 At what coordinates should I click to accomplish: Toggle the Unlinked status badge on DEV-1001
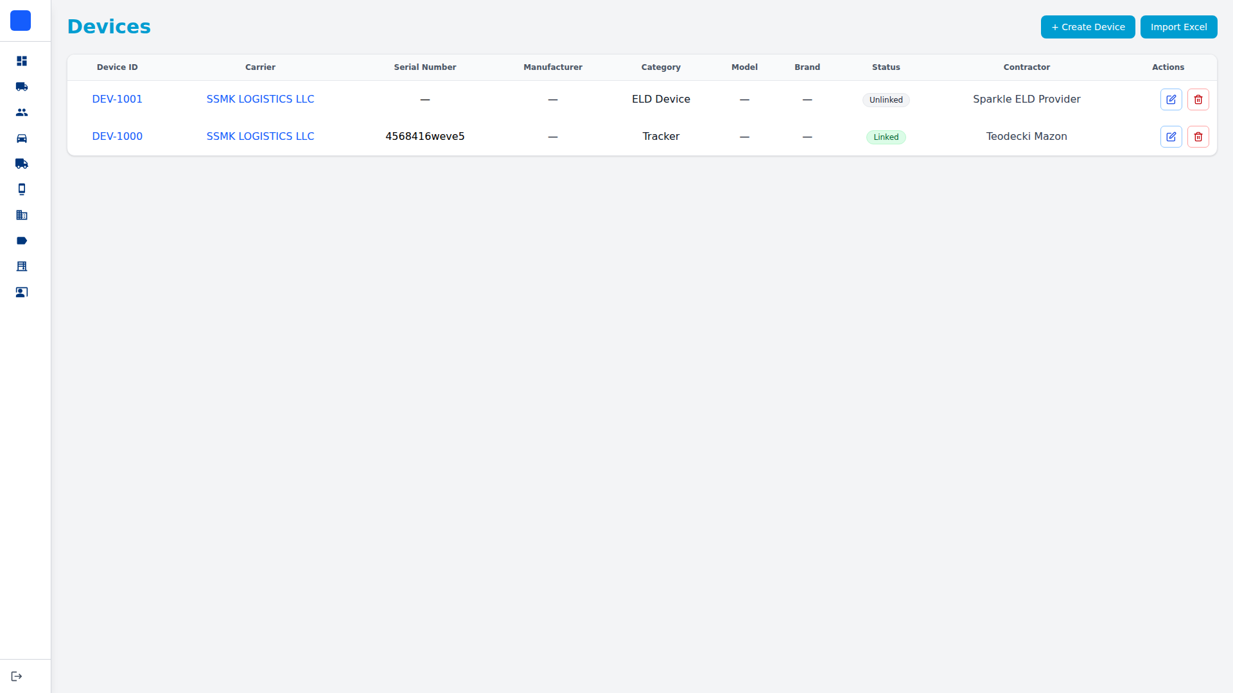(x=886, y=99)
